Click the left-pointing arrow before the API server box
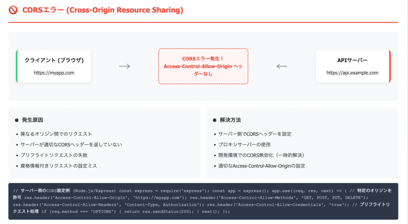The width and height of the screenshot is (408, 224). [x=282, y=66]
